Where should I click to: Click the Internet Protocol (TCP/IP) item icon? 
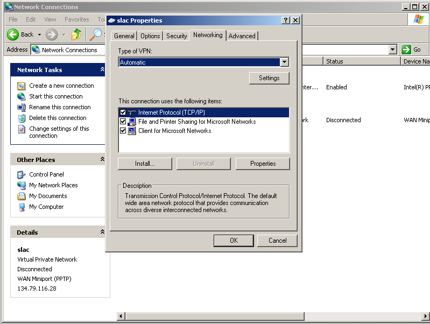(x=132, y=112)
